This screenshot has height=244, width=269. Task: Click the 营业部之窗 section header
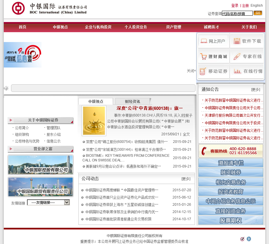tap(41, 149)
